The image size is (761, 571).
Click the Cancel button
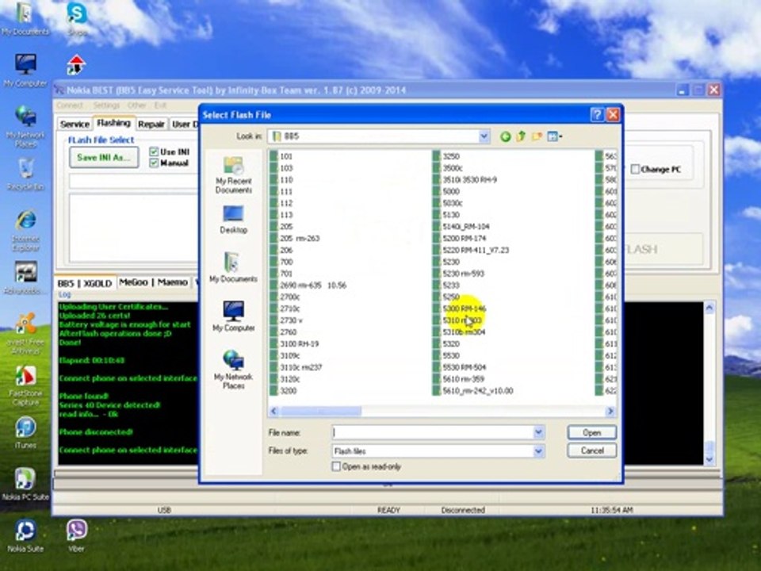pyautogui.click(x=591, y=450)
